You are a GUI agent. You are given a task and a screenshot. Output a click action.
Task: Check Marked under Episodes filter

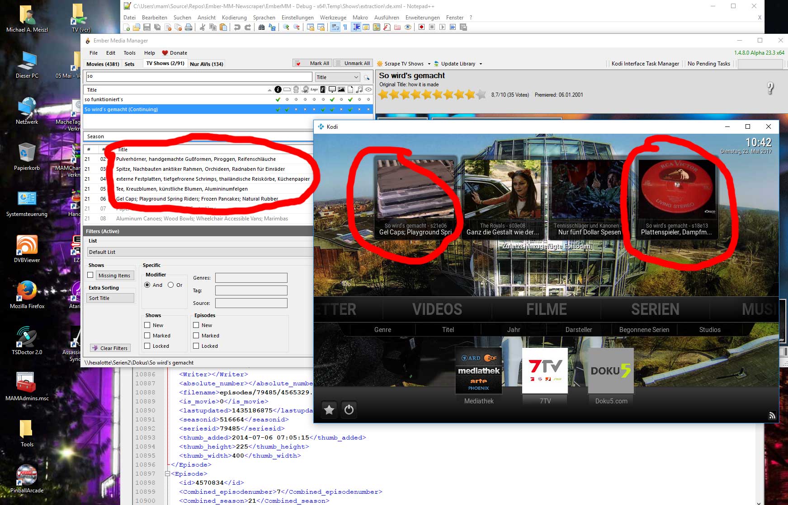196,336
